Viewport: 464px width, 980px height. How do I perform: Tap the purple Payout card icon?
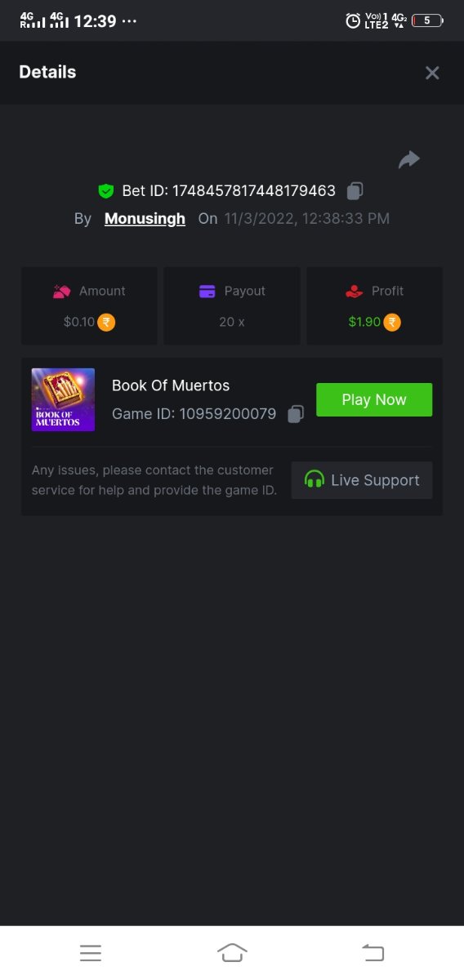click(207, 291)
